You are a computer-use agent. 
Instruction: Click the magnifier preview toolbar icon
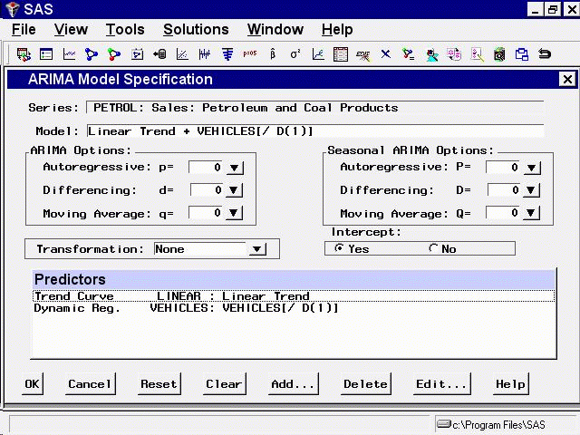499,54
